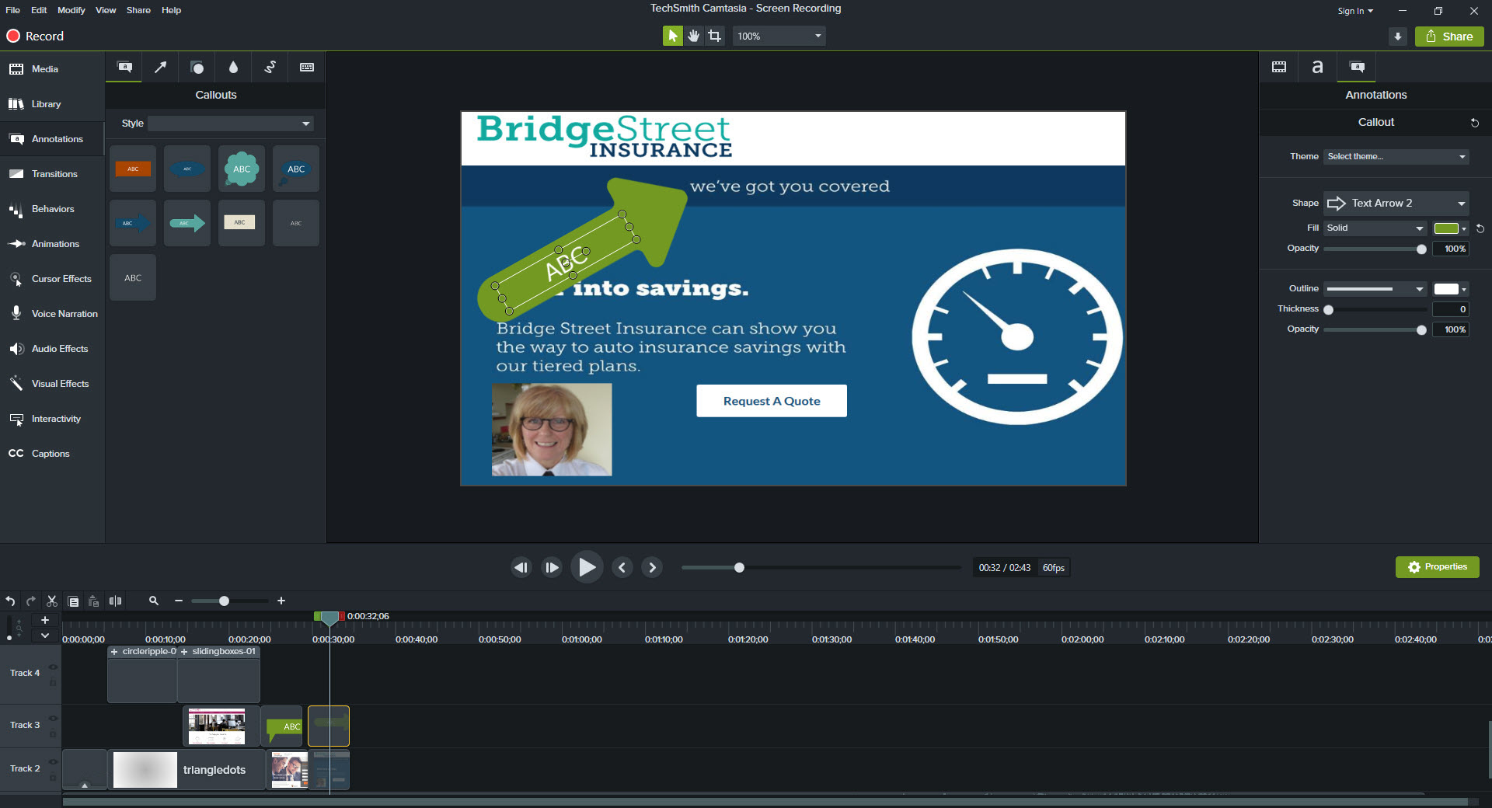Open annotation properties tab icon
Image resolution: width=1492 pixels, height=808 pixels.
1357,67
